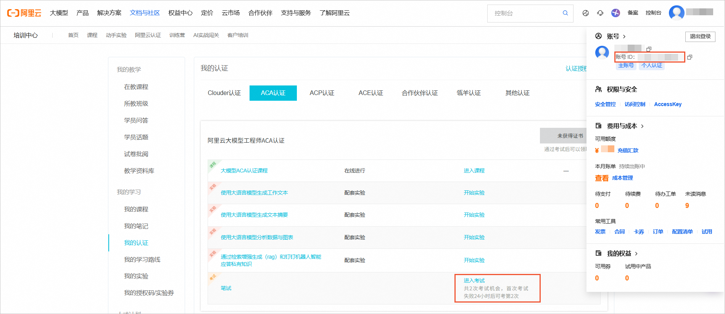Open the 文档与社区 top menu

[145, 13]
